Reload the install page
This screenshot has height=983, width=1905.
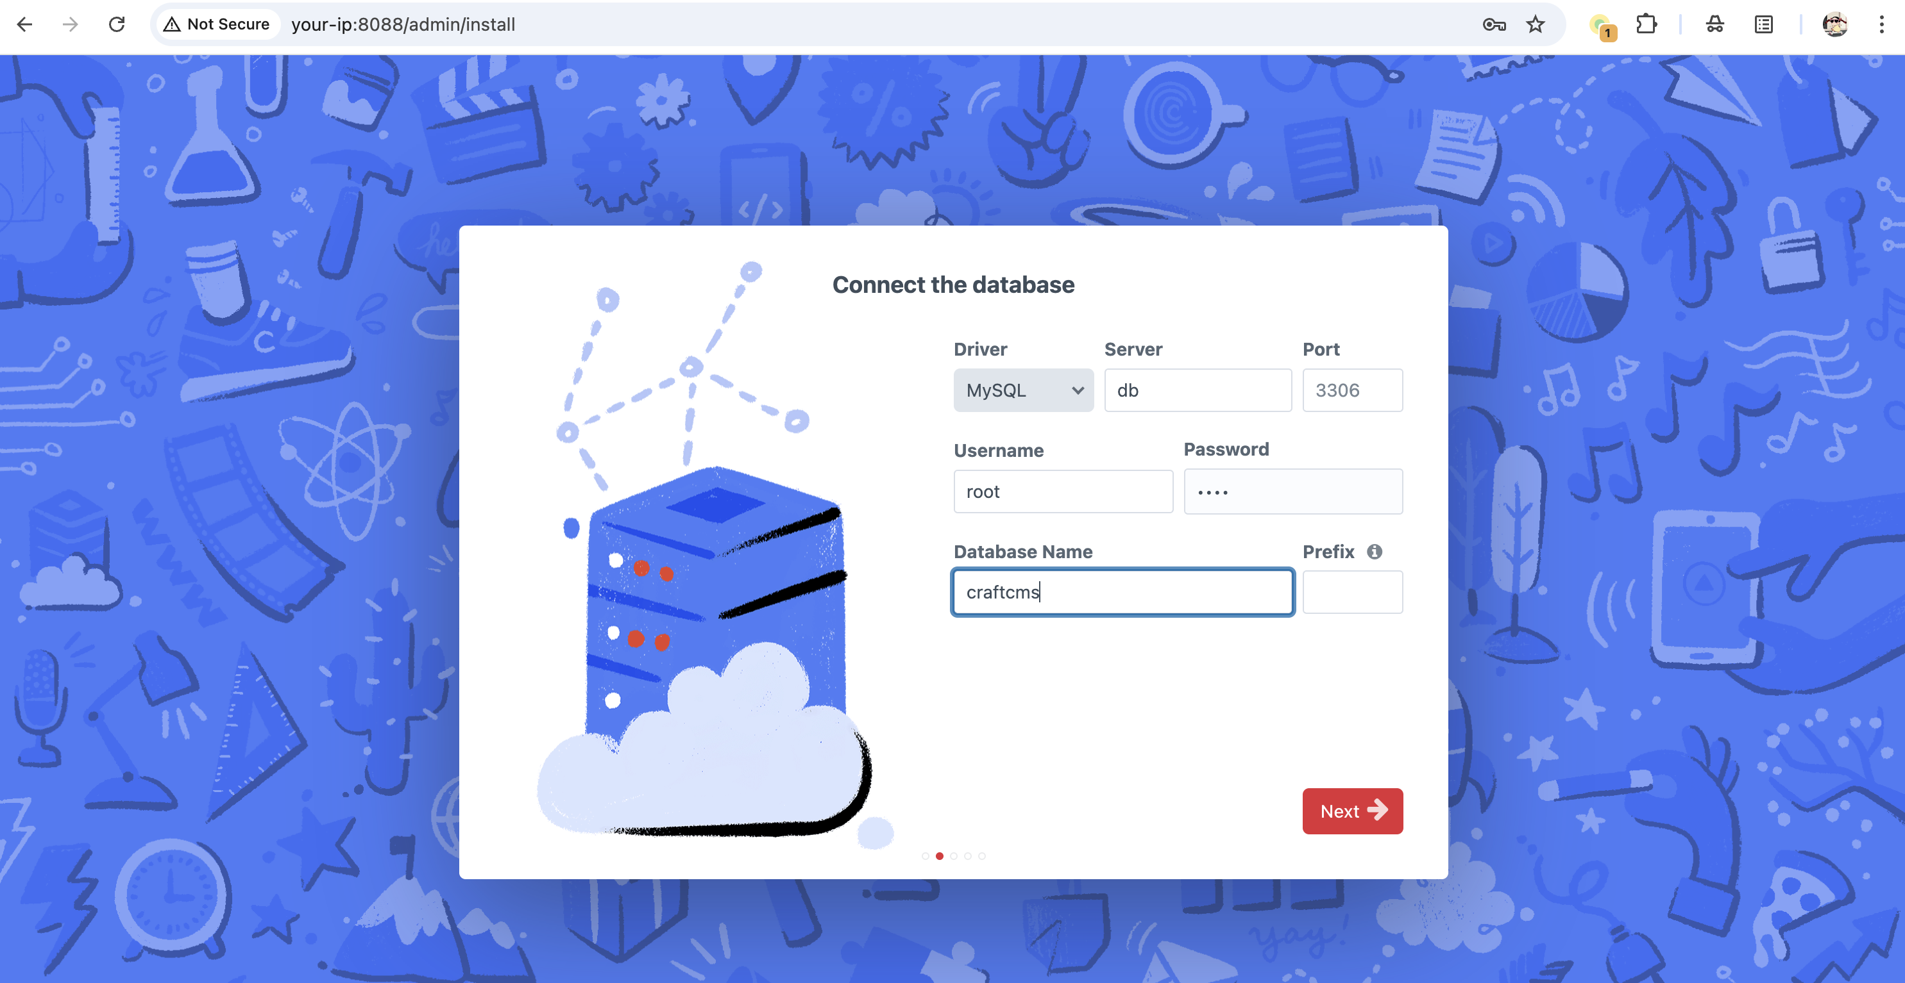(117, 24)
